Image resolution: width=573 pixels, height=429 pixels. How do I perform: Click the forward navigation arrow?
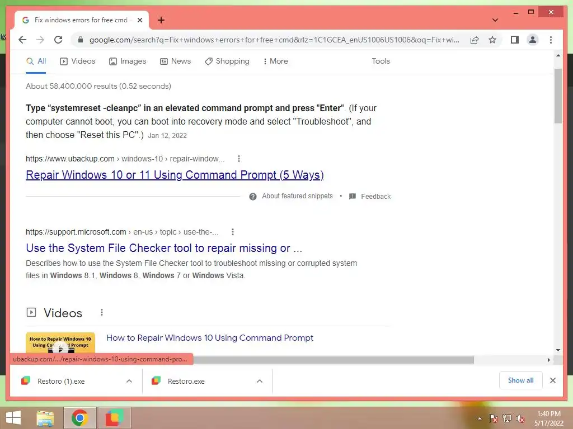[x=40, y=40]
